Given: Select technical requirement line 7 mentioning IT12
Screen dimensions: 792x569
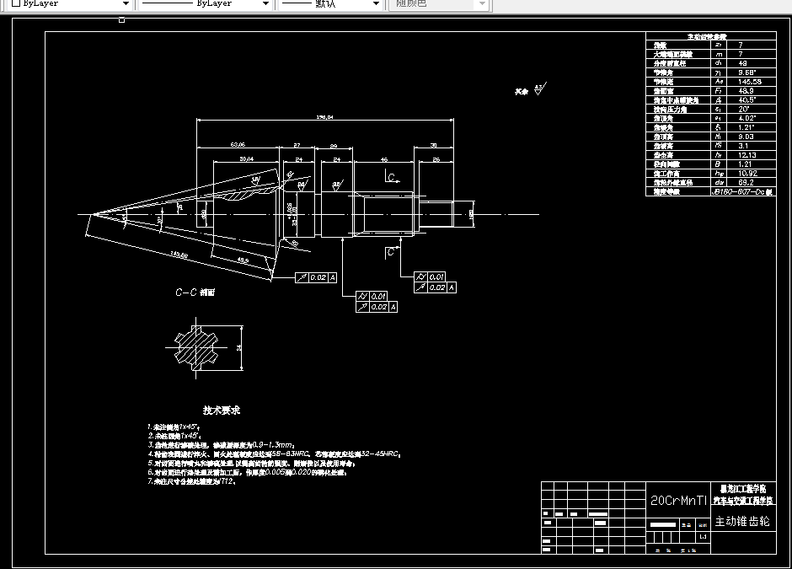Looking at the screenshot, I should pyautogui.click(x=192, y=481).
